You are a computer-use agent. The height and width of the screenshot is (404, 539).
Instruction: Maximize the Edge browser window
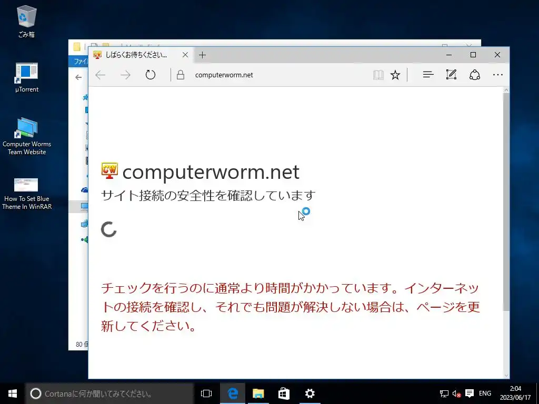(473, 55)
